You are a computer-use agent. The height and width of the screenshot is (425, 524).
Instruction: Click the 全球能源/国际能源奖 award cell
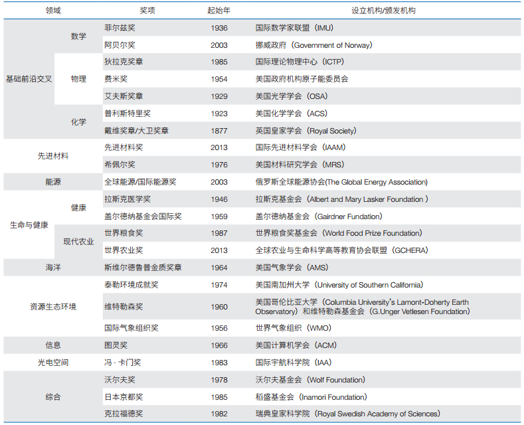140,182
